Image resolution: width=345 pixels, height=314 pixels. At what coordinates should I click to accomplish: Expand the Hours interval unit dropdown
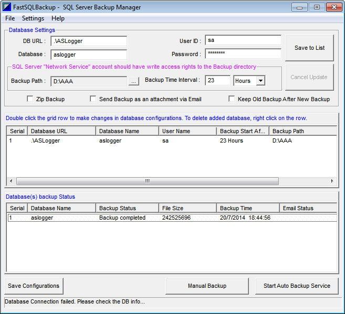(260, 81)
